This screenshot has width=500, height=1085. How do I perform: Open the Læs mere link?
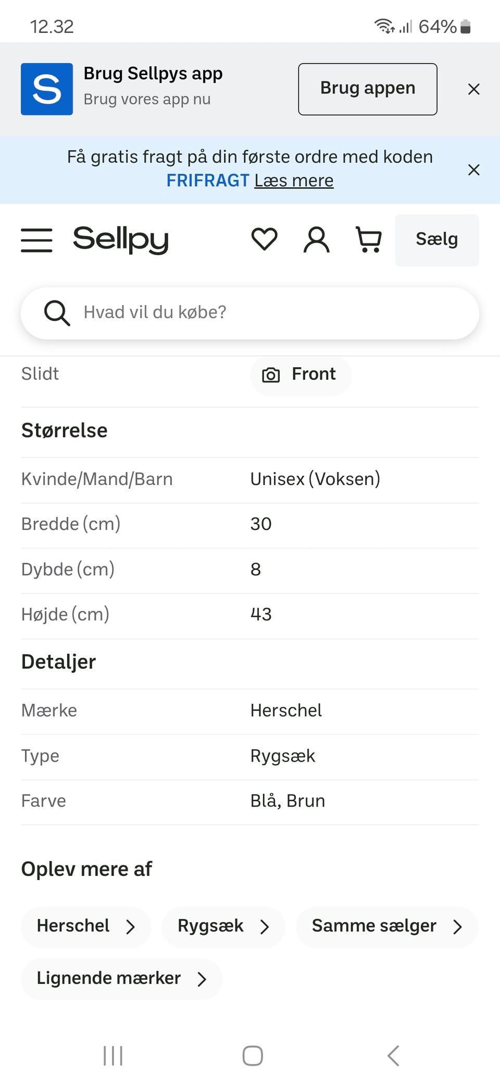click(x=294, y=180)
